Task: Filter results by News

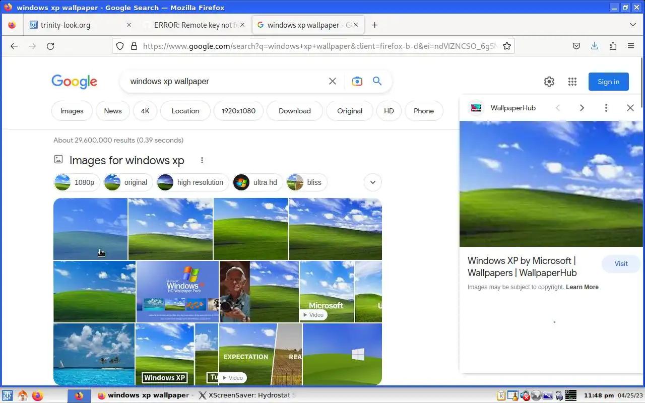Action: 113,111
